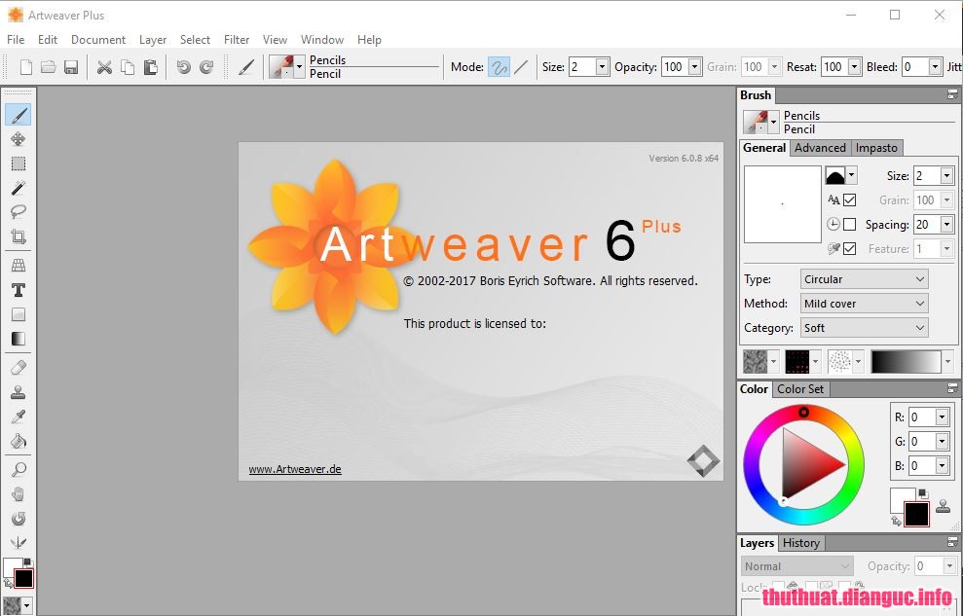Toggle checkbox beside the Feature setting
Screen dimensions: 963x616
tap(849, 248)
